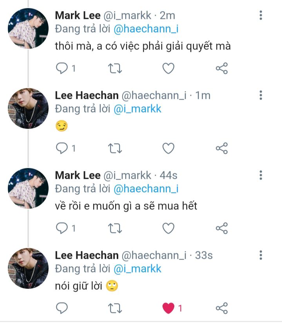The height and width of the screenshot is (323, 282).
Task: Open more options on Mark Lee's 2m tweet
Action: 261,16
